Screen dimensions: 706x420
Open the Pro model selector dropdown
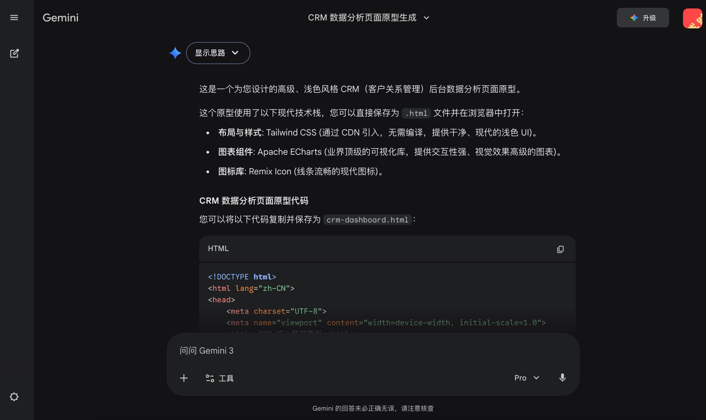point(526,378)
